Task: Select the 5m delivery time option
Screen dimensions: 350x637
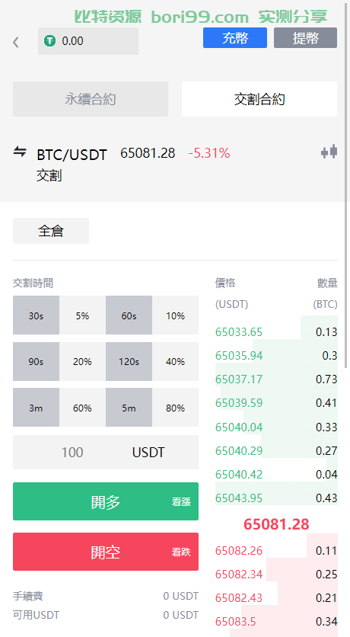Action: 129,408
